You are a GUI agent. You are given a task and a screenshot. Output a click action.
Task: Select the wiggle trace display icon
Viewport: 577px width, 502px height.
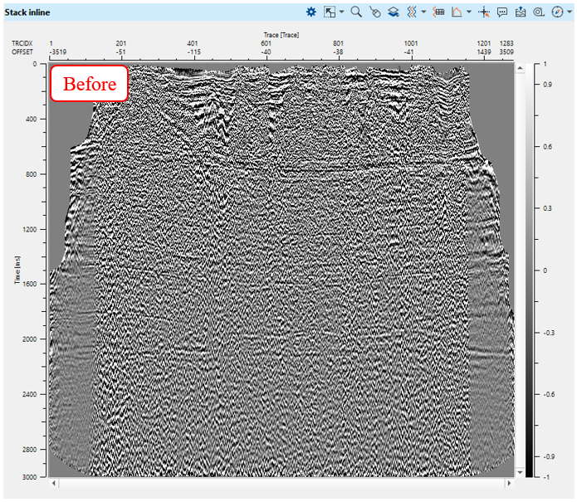coord(412,12)
